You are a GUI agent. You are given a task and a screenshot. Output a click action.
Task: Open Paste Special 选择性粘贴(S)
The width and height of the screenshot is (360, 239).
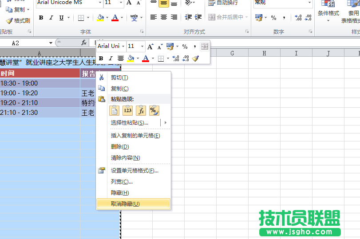(134, 123)
